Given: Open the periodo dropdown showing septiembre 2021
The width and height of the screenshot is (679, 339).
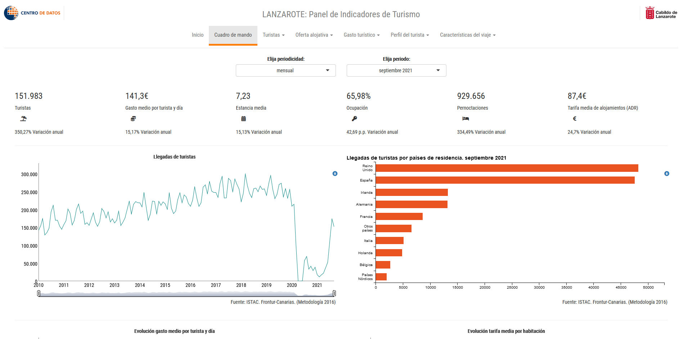Looking at the screenshot, I should tap(396, 70).
